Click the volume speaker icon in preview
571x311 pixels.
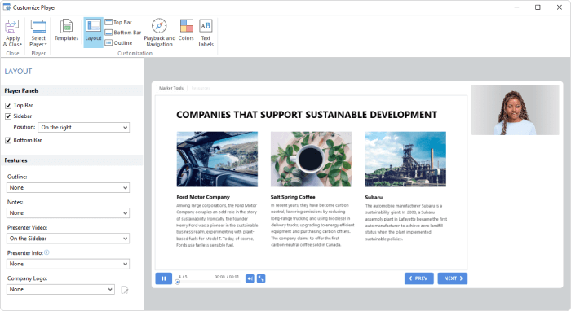(250, 278)
